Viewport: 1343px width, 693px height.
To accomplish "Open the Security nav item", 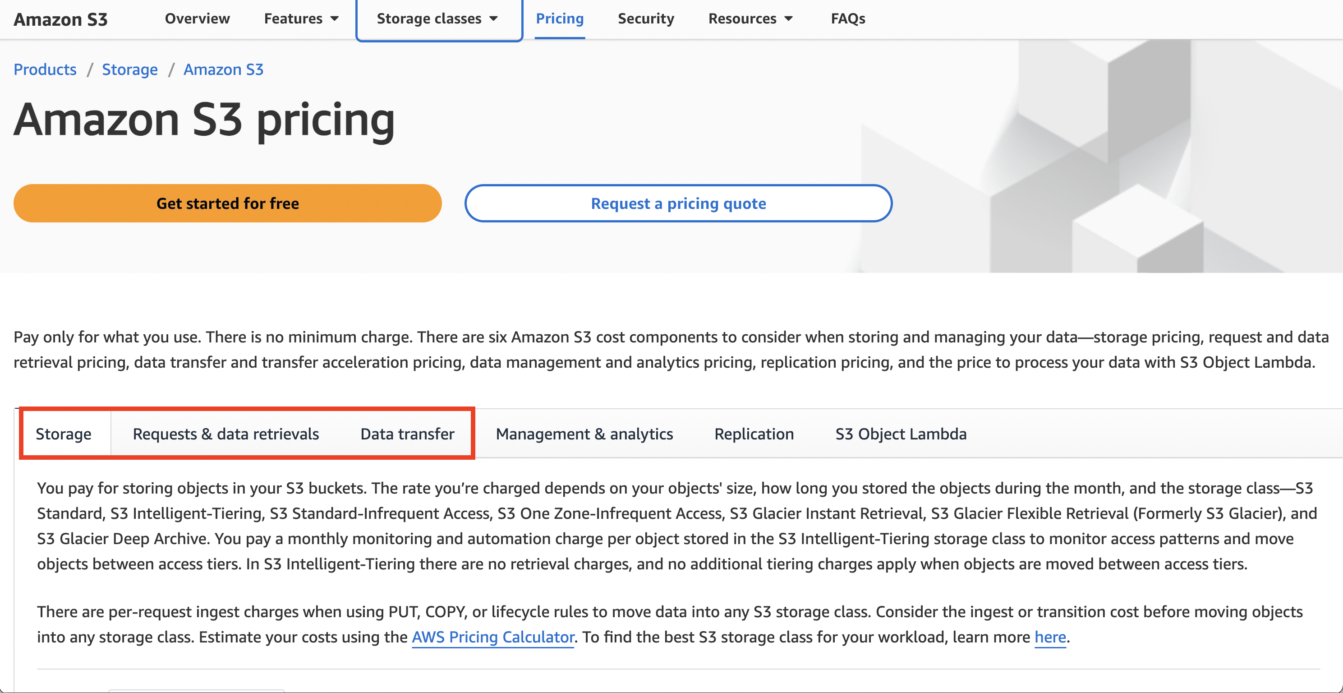I will pyautogui.click(x=645, y=19).
